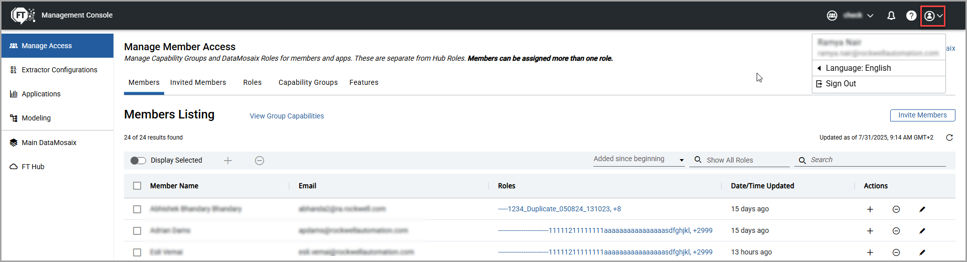
Task: Click plus icon in first member row
Action: pyautogui.click(x=870, y=209)
